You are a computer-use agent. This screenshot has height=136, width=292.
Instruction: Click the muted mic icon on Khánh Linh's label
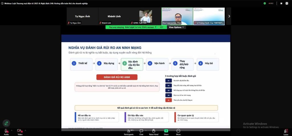(x=100, y=23)
